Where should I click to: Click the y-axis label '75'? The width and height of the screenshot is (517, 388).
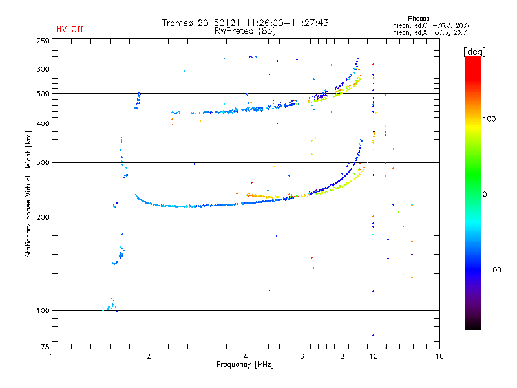[45, 347]
